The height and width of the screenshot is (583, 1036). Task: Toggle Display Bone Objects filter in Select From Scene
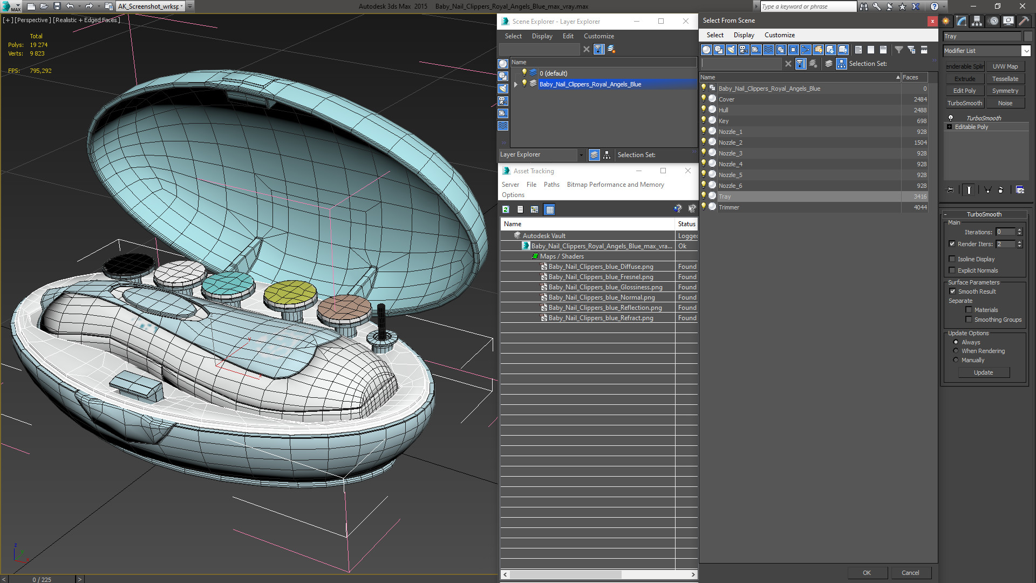click(x=806, y=50)
